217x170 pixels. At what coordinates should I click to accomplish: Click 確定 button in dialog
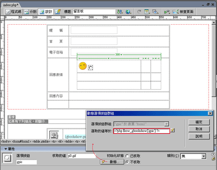199,122
